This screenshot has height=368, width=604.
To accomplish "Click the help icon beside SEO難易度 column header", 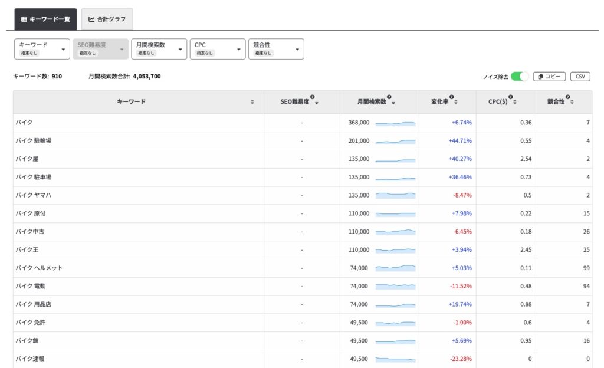I will (x=312, y=97).
